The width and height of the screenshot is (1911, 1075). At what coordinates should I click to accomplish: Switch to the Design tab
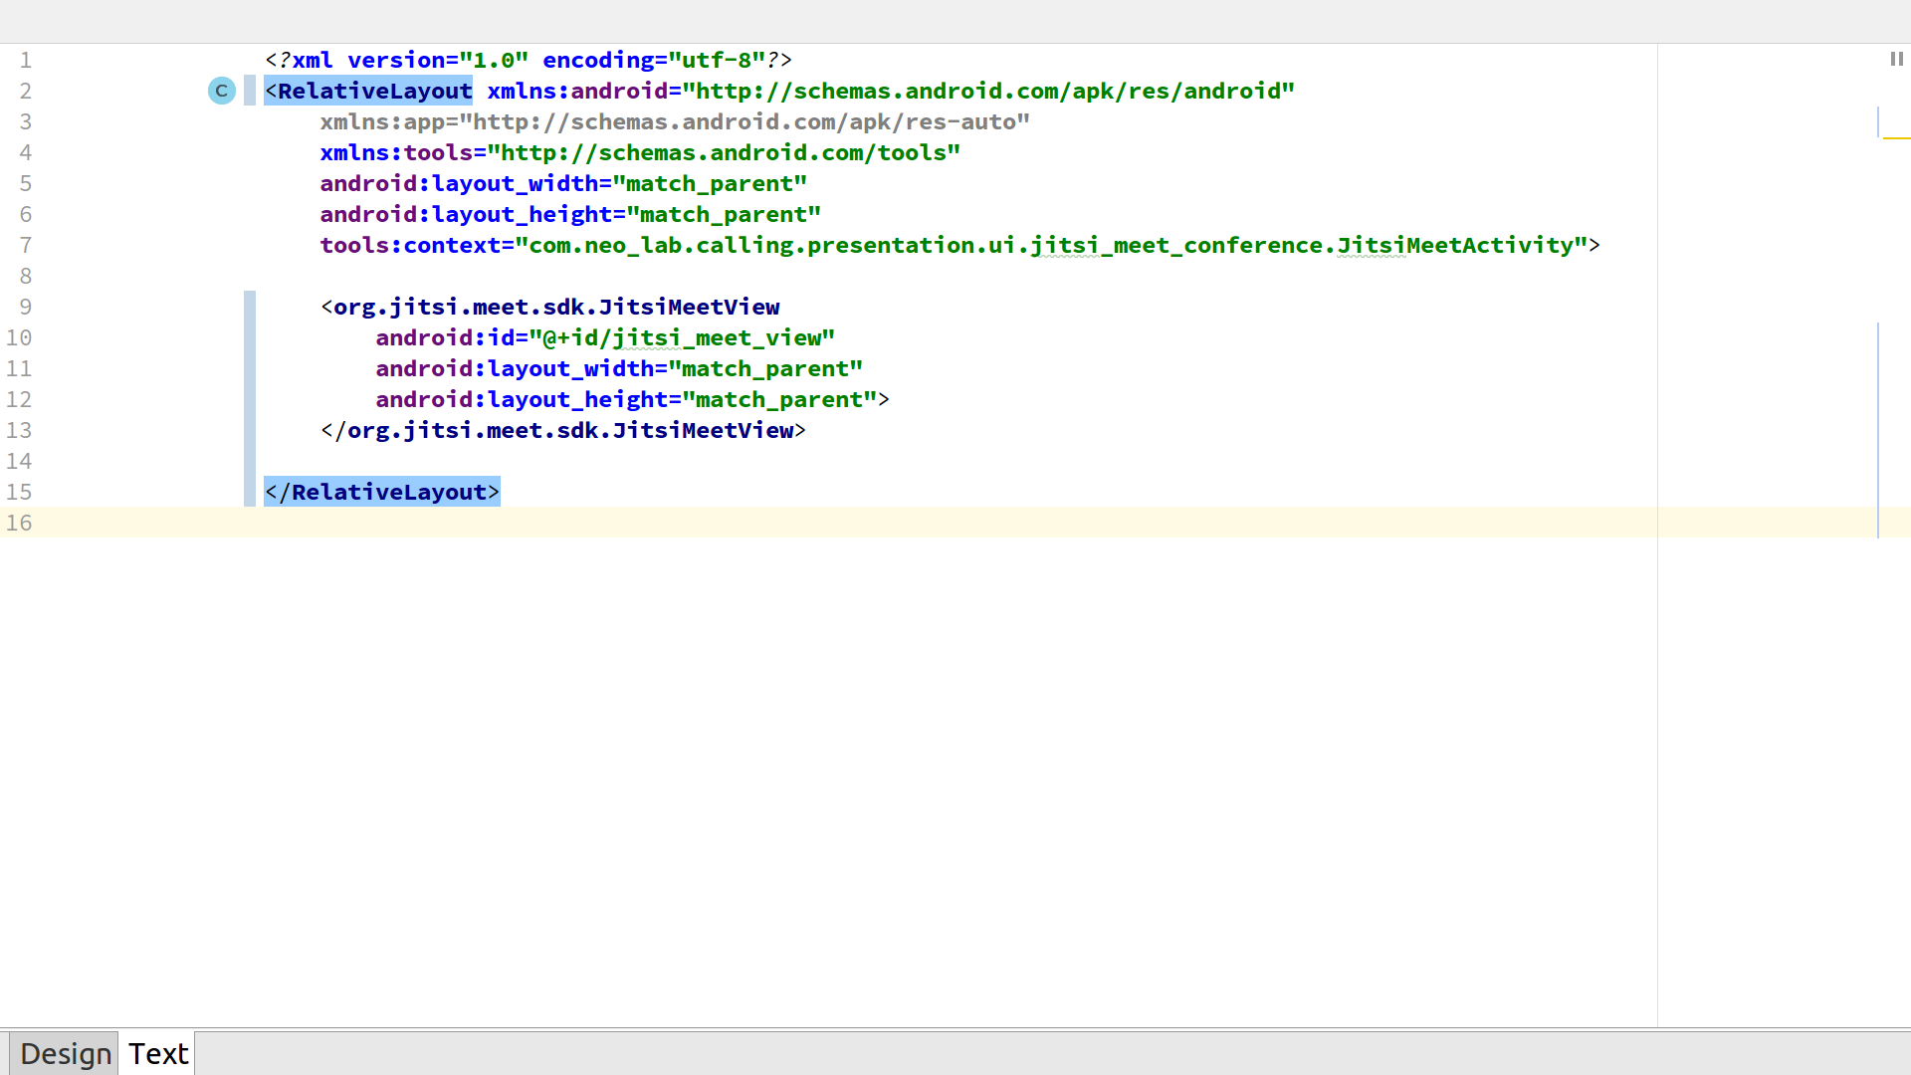64,1052
